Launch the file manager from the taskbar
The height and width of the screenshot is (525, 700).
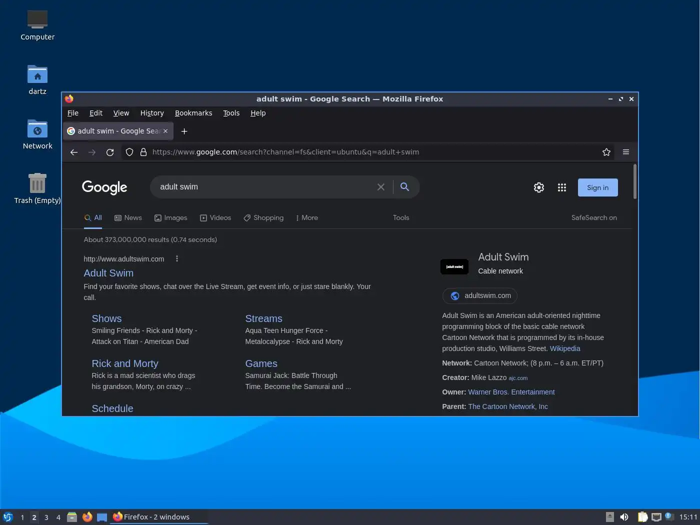[72, 517]
